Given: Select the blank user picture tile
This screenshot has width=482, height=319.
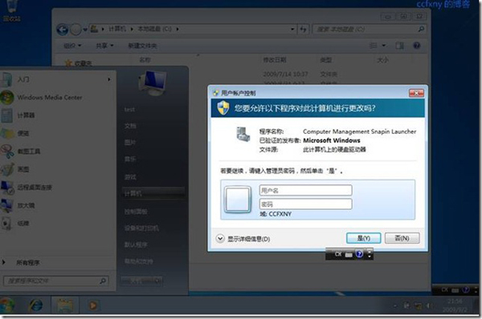Looking at the screenshot, I should point(238,200).
